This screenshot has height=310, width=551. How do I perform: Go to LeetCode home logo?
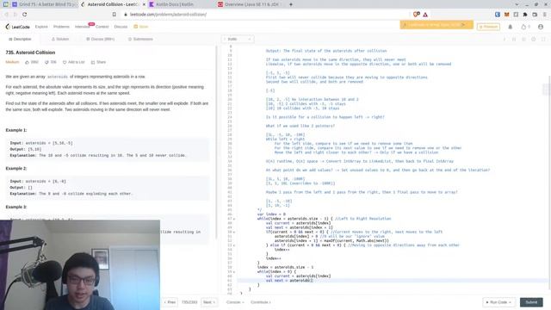coord(17,27)
